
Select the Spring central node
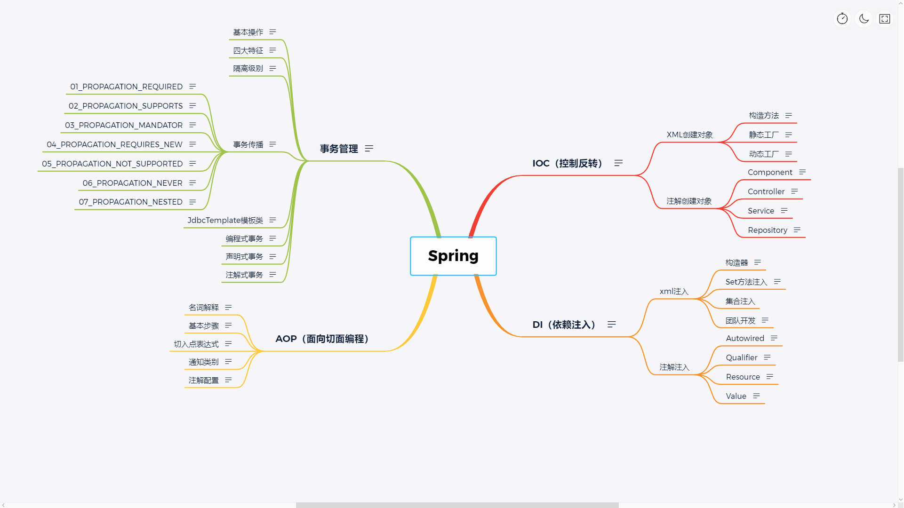[453, 255]
